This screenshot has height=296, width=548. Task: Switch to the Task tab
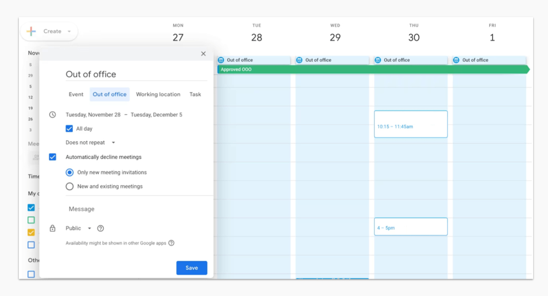195,94
